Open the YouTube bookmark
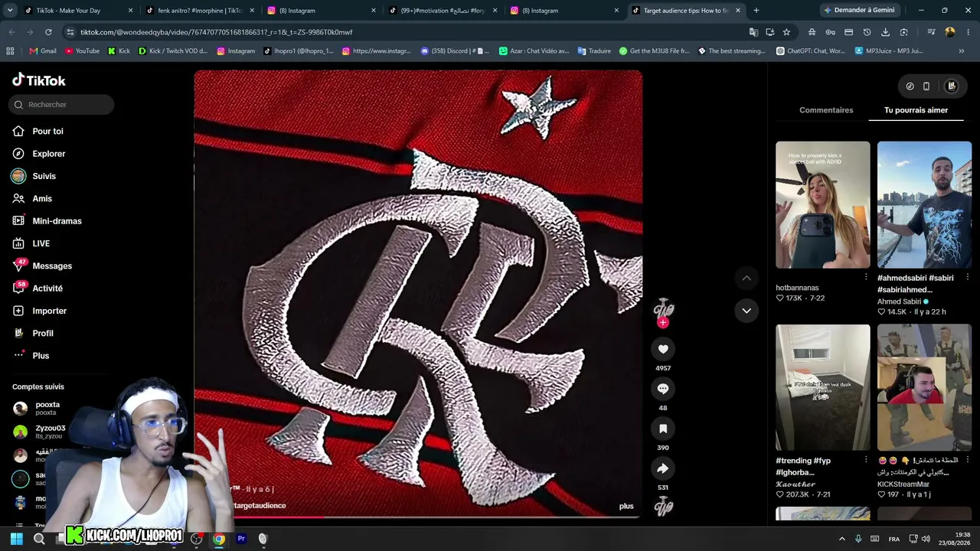This screenshot has height=551, width=980. coord(82,51)
